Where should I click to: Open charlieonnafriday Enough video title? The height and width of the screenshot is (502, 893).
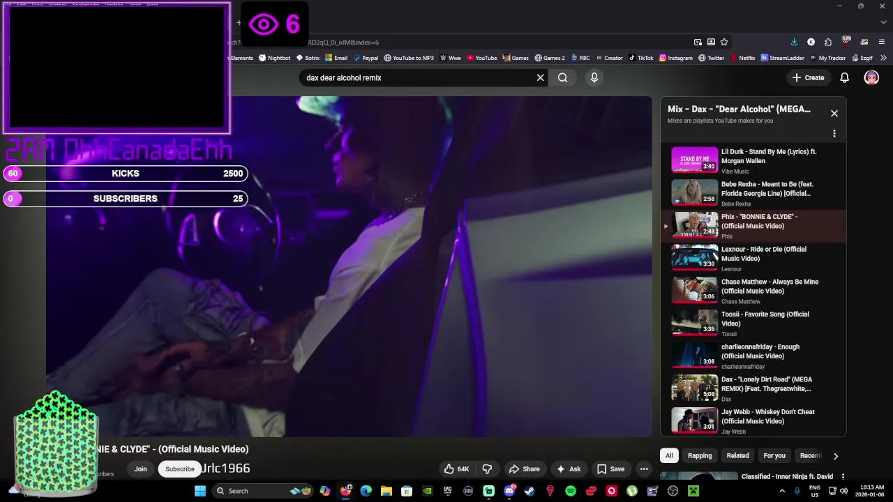click(x=760, y=351)
